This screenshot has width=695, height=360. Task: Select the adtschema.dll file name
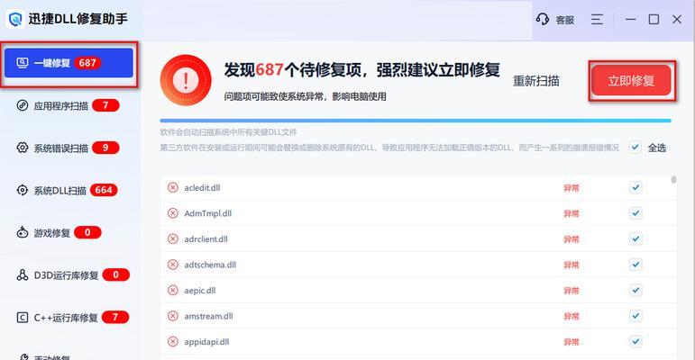point(210,265)
